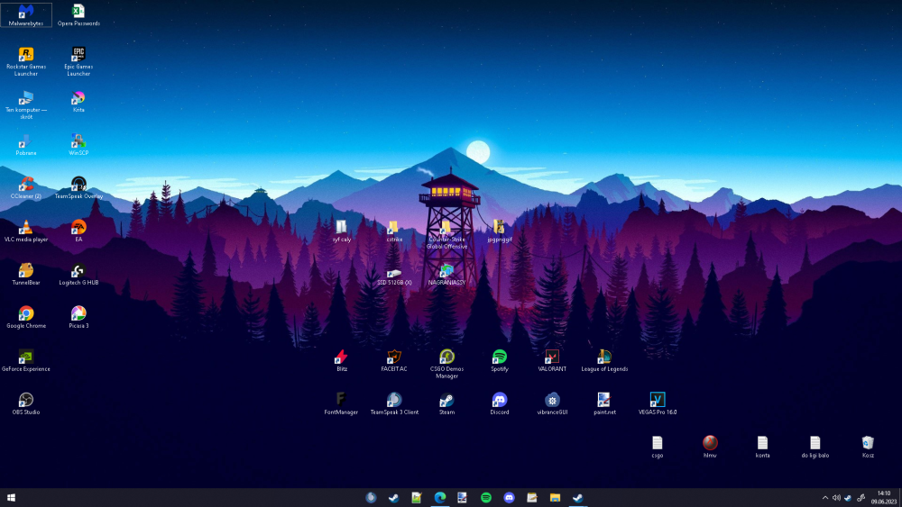Select the VEGAS Pro 16.0 shortcut
Screen dimensions: 902x507
pos(657,403)
